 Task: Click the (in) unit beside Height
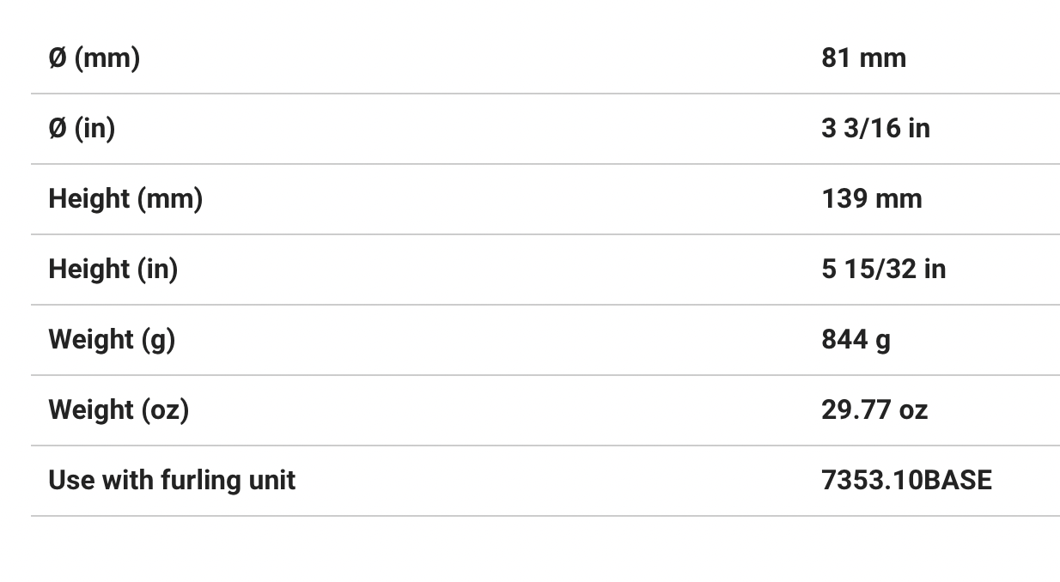click(x=157, y=270)
